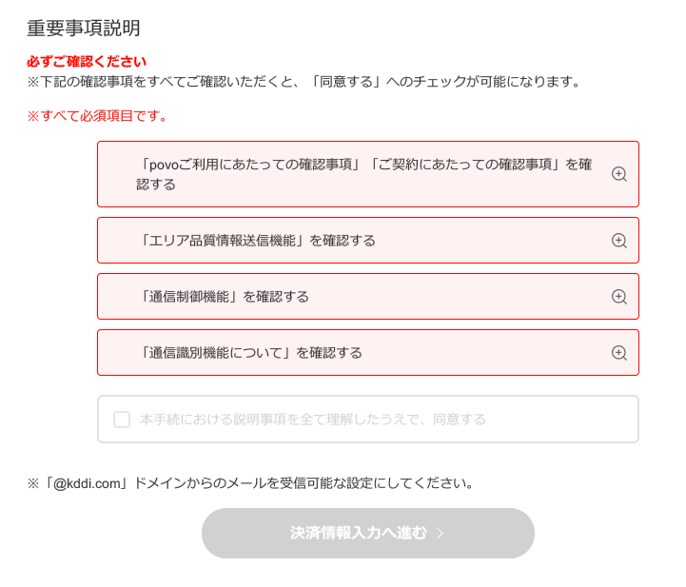
Task: Click the ※すべて必須項目です notice
Action: tap(98, 116)
